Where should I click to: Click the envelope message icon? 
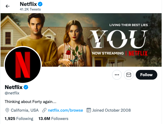pyautogui.click(x=129, y=75)
